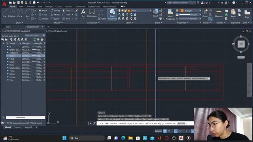253x142 pixels.
Task: Switch to the Layout1 tab
Action: click(x=18, y=127)
